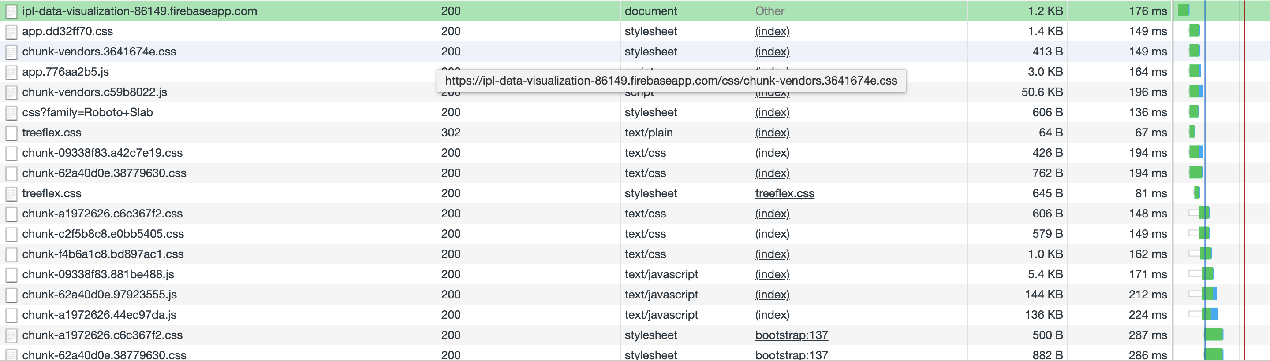
Task: Select the chunk-09338f83.a42c7e19.css request name
Action: pyautogui.click(x=102, y=153)
